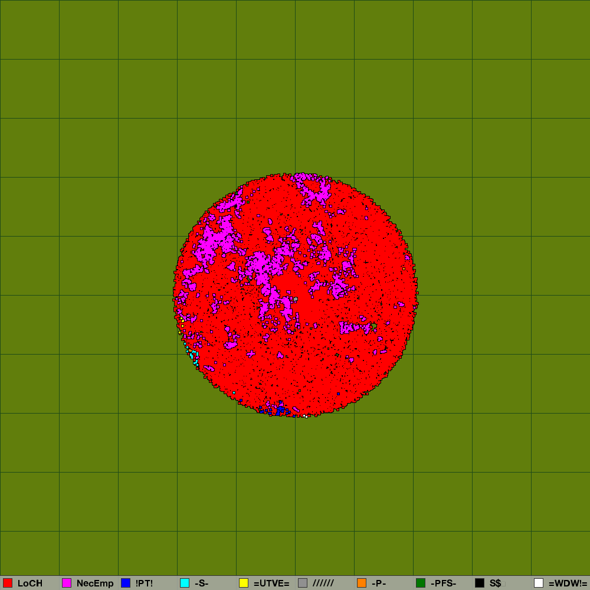Select the =UTVE= label in legend
590x590 pixels.
click(x=271, y=584)
